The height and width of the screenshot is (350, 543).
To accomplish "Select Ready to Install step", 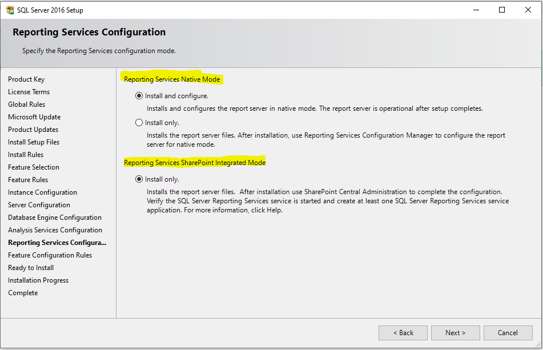I will click(31, 268).
